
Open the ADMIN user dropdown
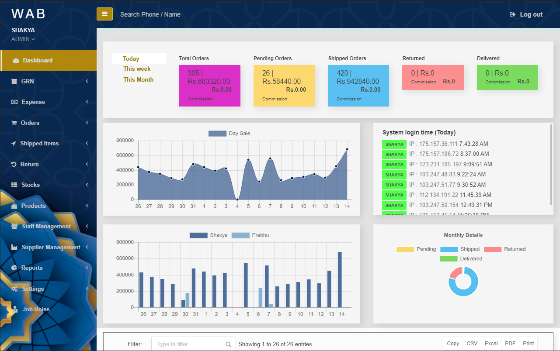(x=23, y=39)
